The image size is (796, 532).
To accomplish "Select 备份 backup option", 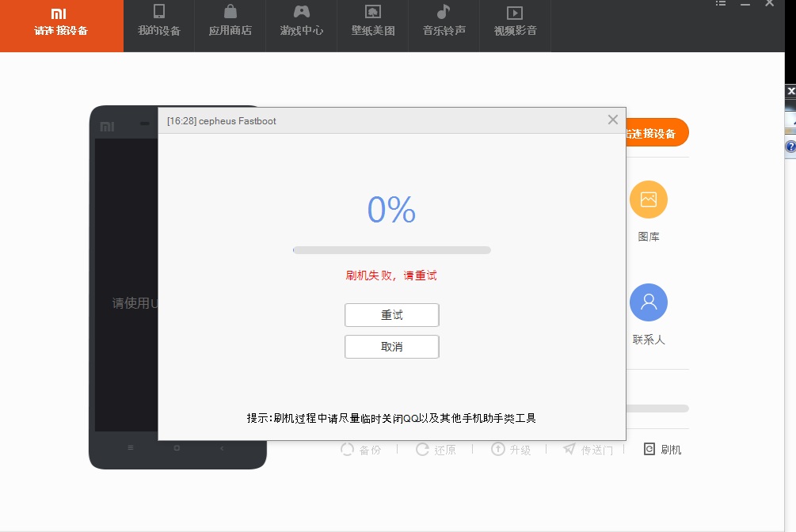I will click(361, 450).
